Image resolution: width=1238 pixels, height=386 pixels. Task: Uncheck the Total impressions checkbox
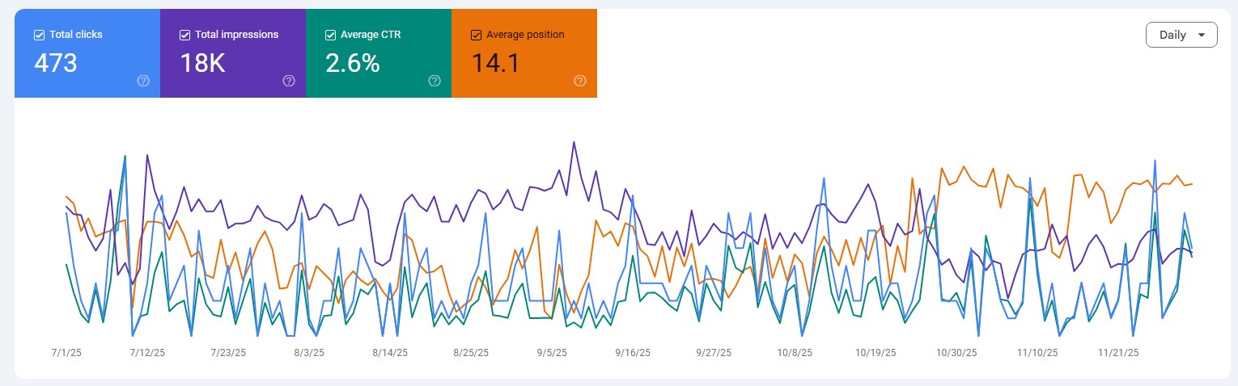184,35
